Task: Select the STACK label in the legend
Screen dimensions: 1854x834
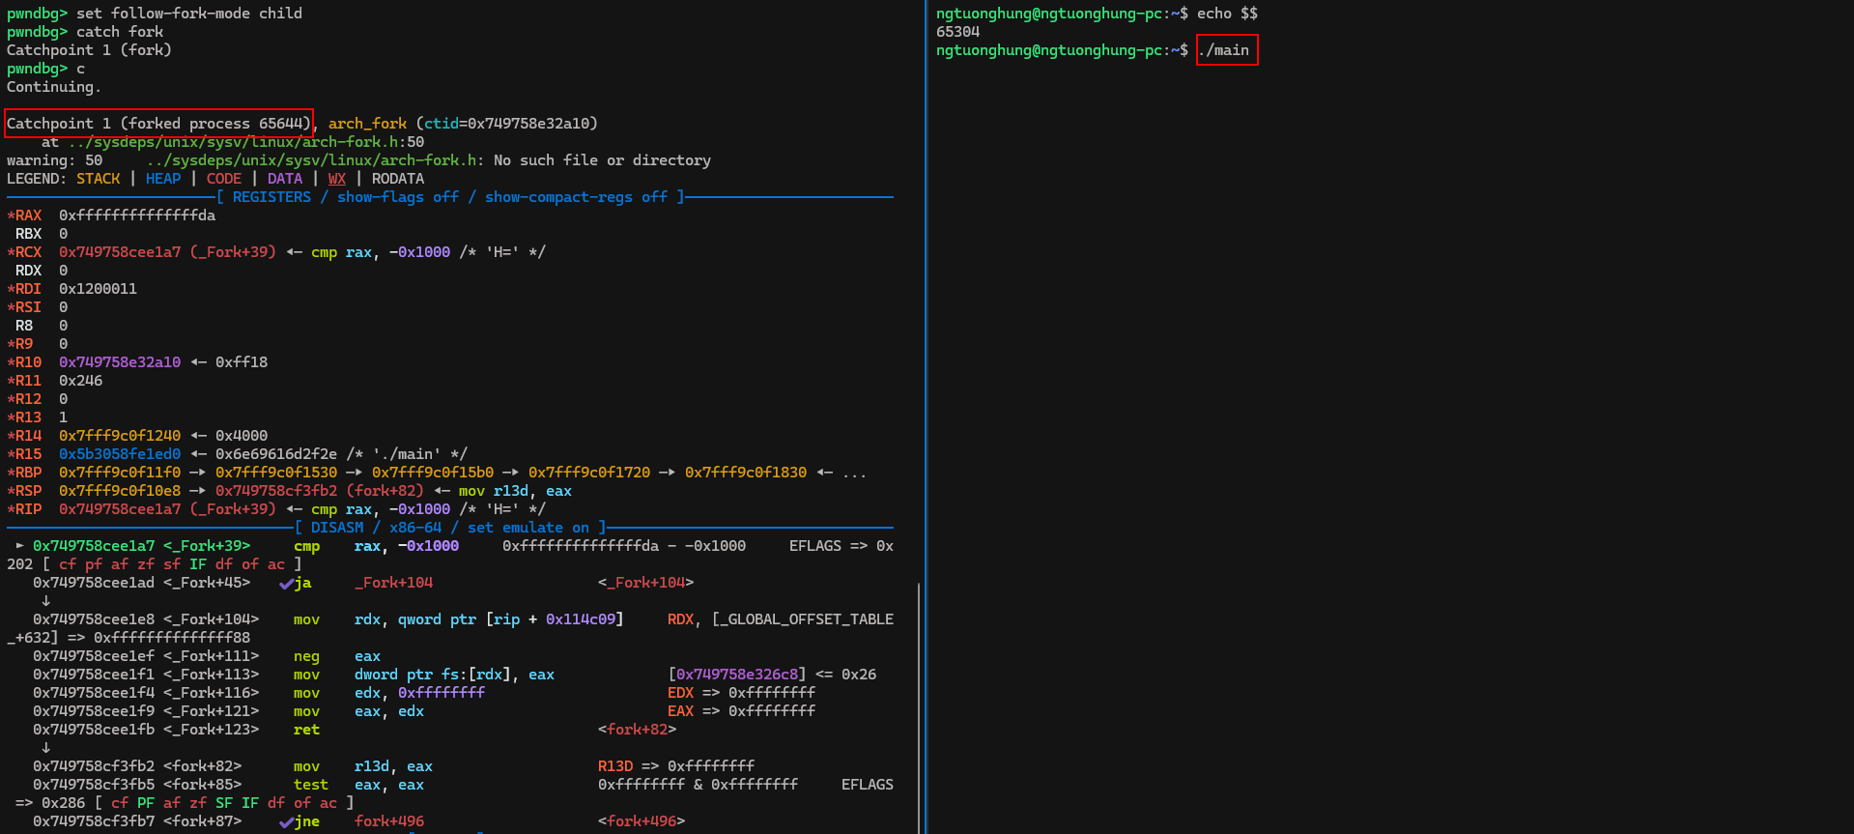Action: point(98,179)
